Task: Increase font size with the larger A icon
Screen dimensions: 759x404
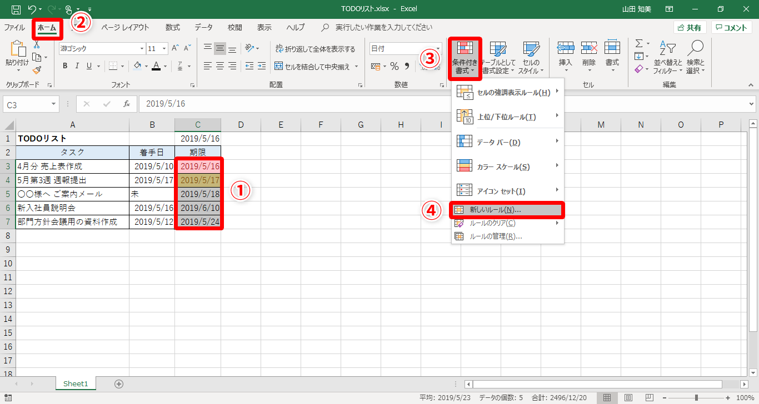Action: pyautogui.click(x=176, y=49)
